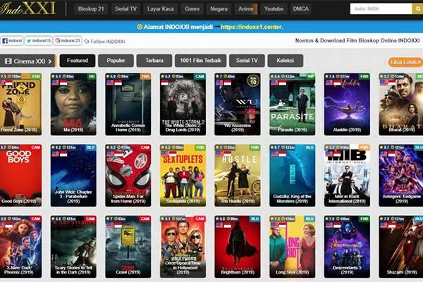The image size is (423, 282).
Task: Open the Genre menu
Action: point(192,9)
